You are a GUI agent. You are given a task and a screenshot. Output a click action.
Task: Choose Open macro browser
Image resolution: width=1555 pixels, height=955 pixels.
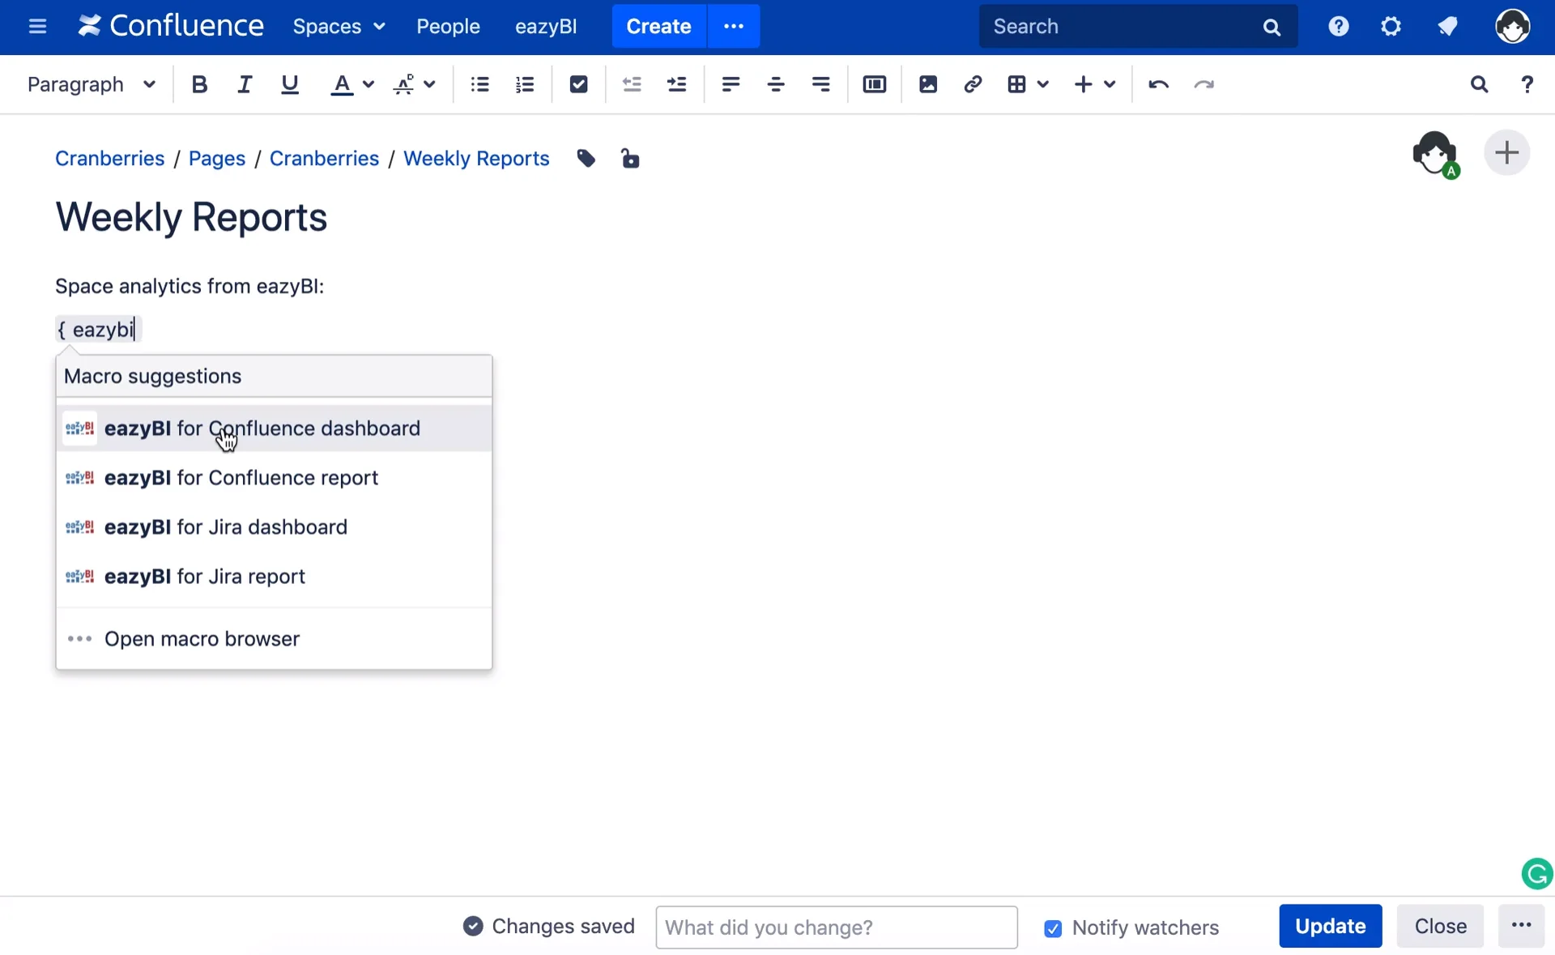274,639
